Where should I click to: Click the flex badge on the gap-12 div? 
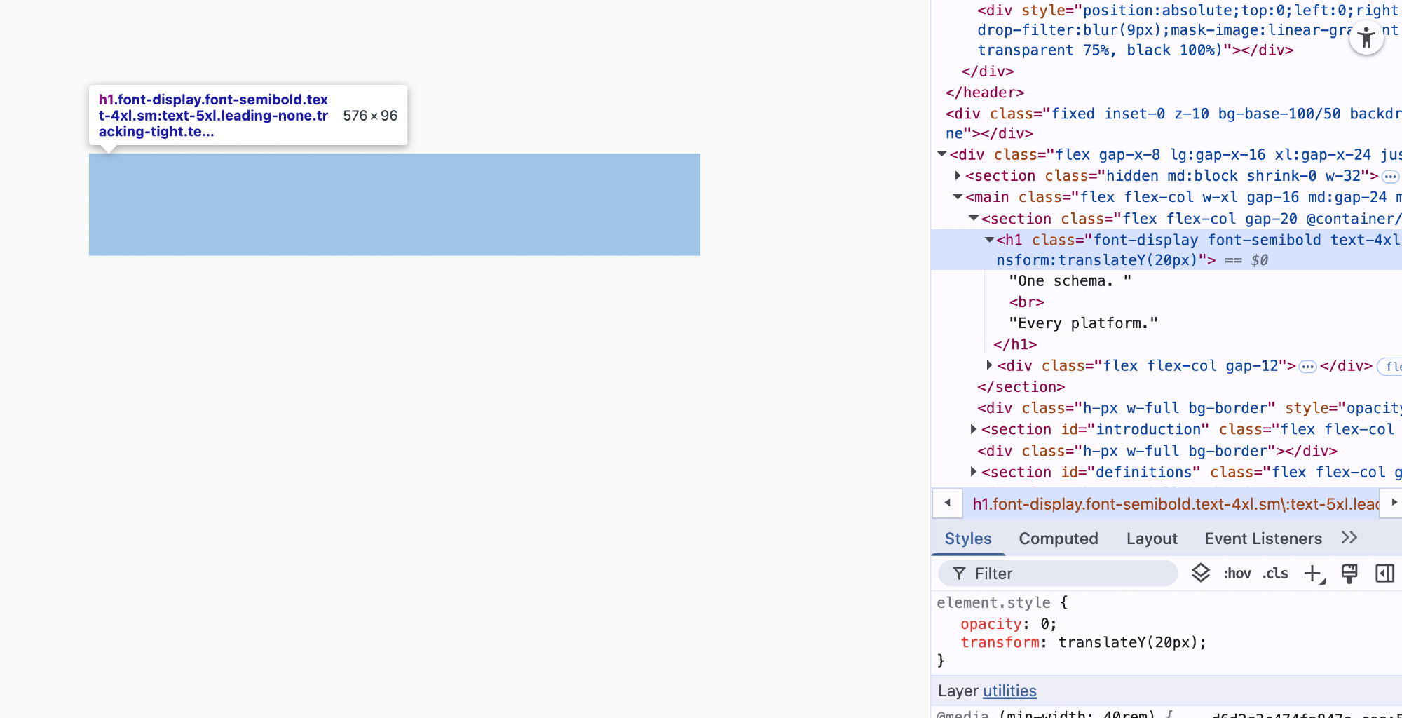pos(1391,366)
